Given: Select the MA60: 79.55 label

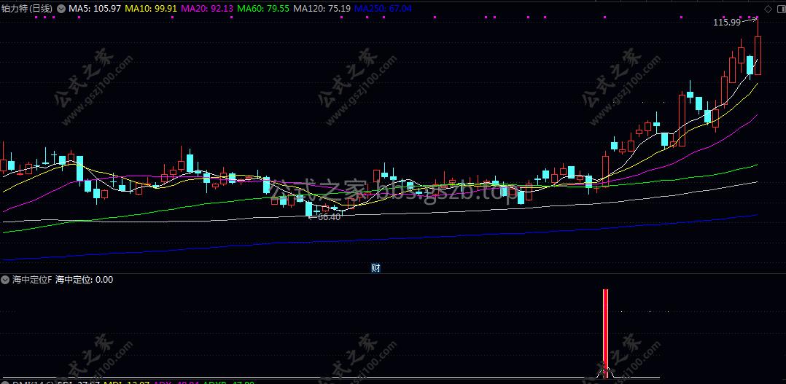Looking at the screenshot, I should (x=262, y=9).
